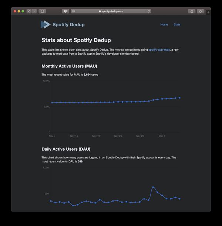Screen dimensions: 222x226
Task: Select the DAU chart peak data point
Action: coord(153,187)
